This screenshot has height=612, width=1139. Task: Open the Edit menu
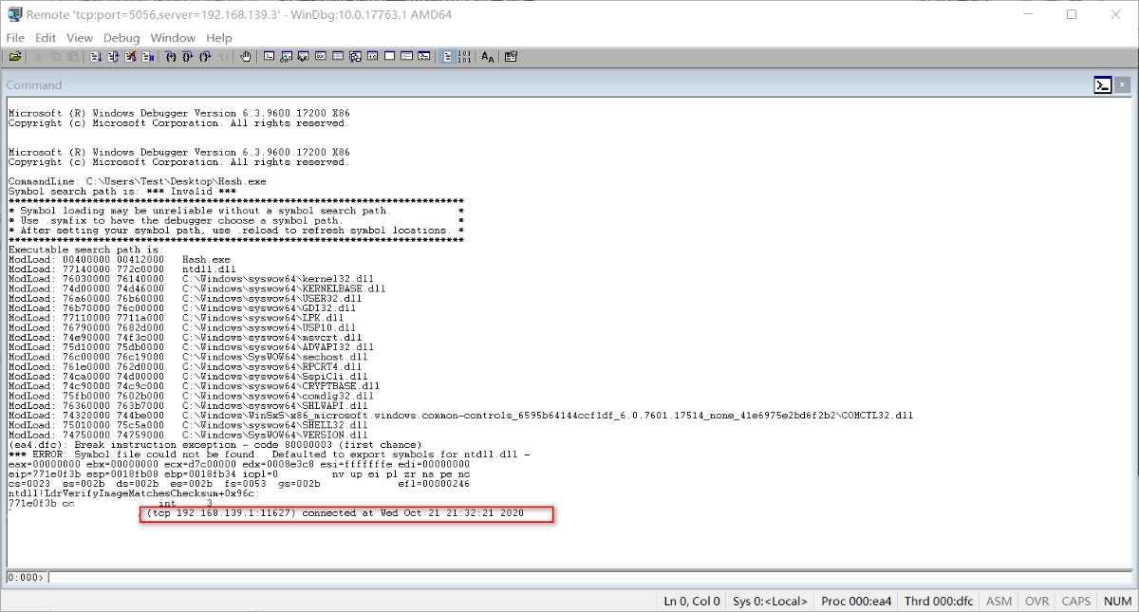click(x=46, y=38)
